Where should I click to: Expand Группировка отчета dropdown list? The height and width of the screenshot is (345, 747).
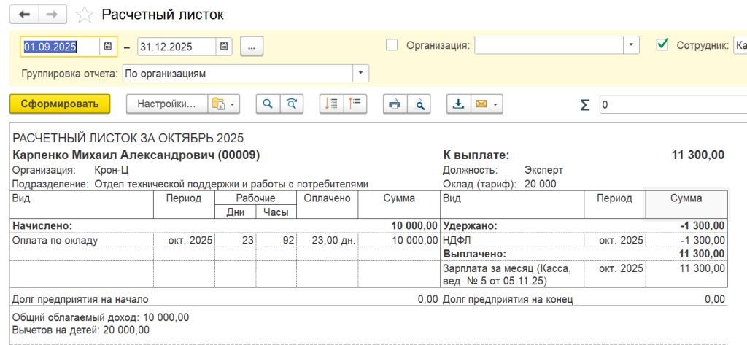click(360, 74)
